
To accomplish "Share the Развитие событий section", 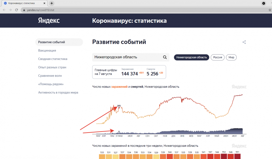I will click(244, 42).
